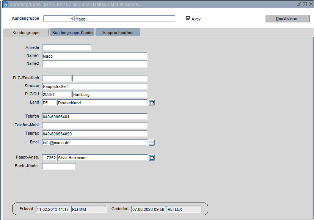Click the Kundengruppe window icon in title bar
Screen dimensions: 314x220
pos(5,4)
